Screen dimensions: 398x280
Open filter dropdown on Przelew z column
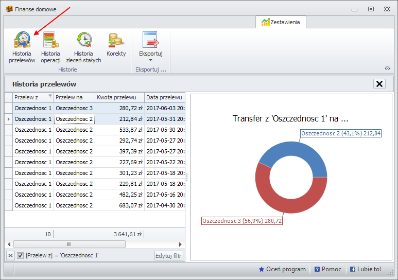tap(50, 96)
